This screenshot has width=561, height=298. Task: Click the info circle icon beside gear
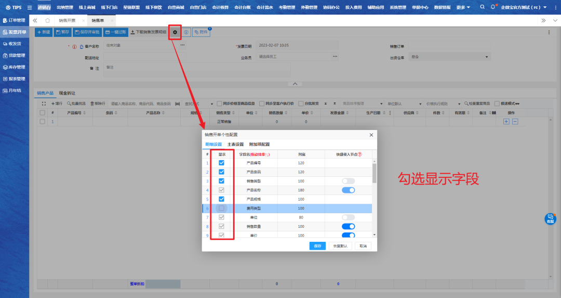click(186, 32)
